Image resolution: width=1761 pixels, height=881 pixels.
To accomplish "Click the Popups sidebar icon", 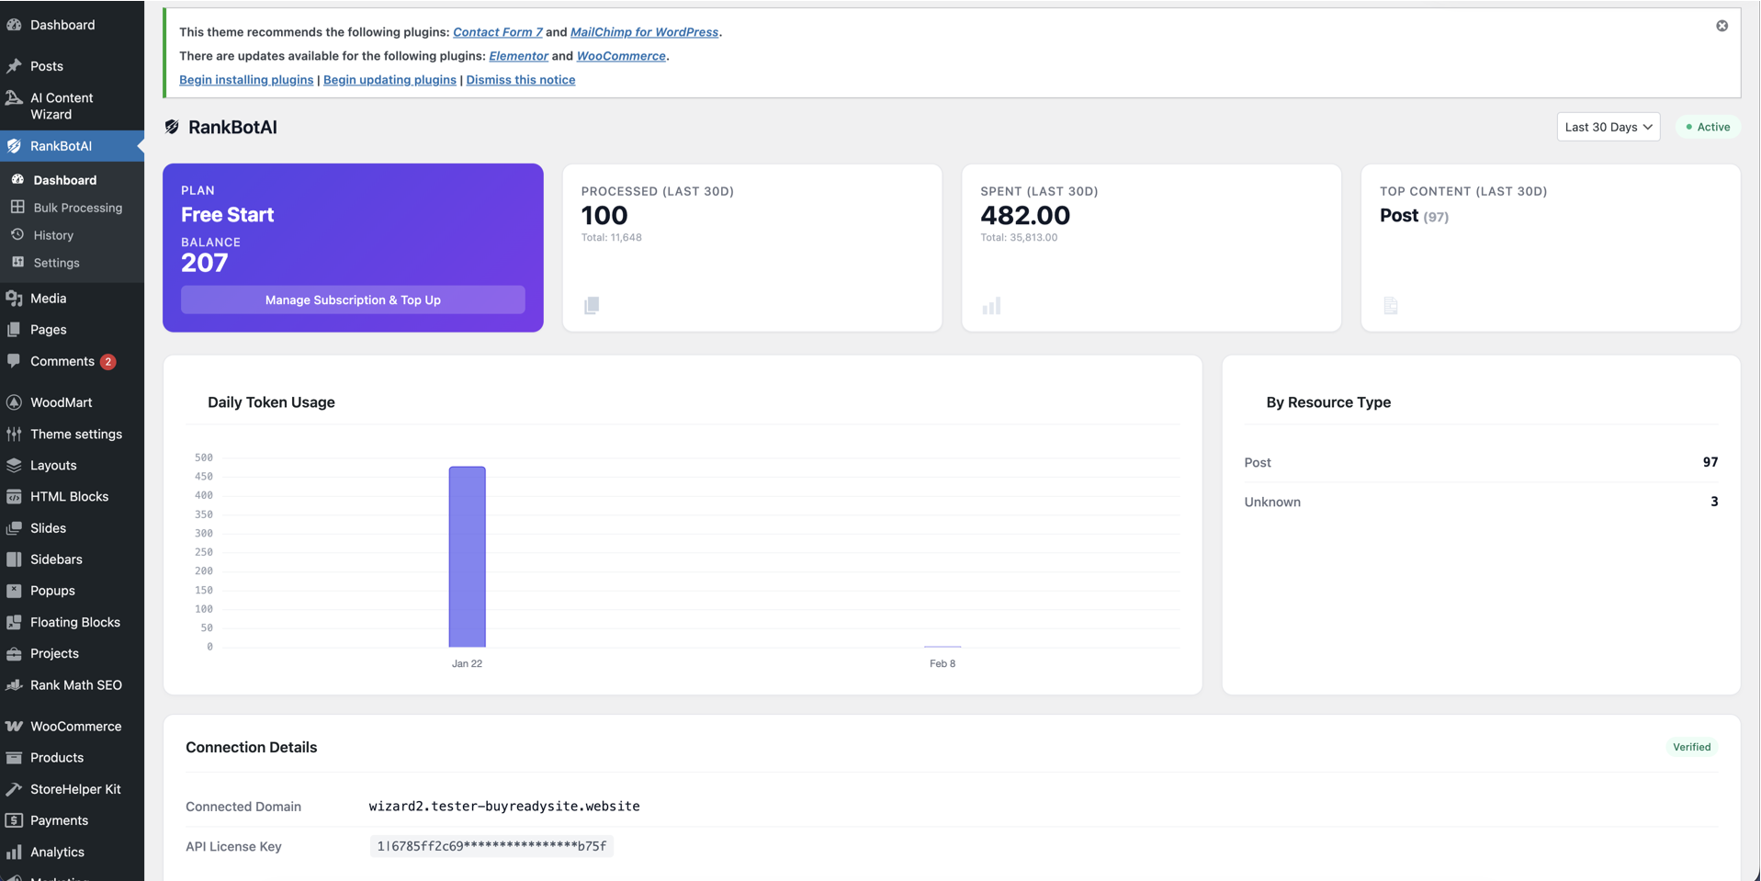I will click(14, 590).
